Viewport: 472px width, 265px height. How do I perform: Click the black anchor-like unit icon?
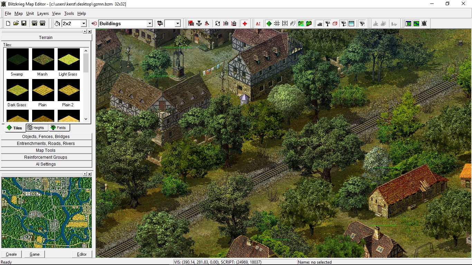tap(199, 23)
